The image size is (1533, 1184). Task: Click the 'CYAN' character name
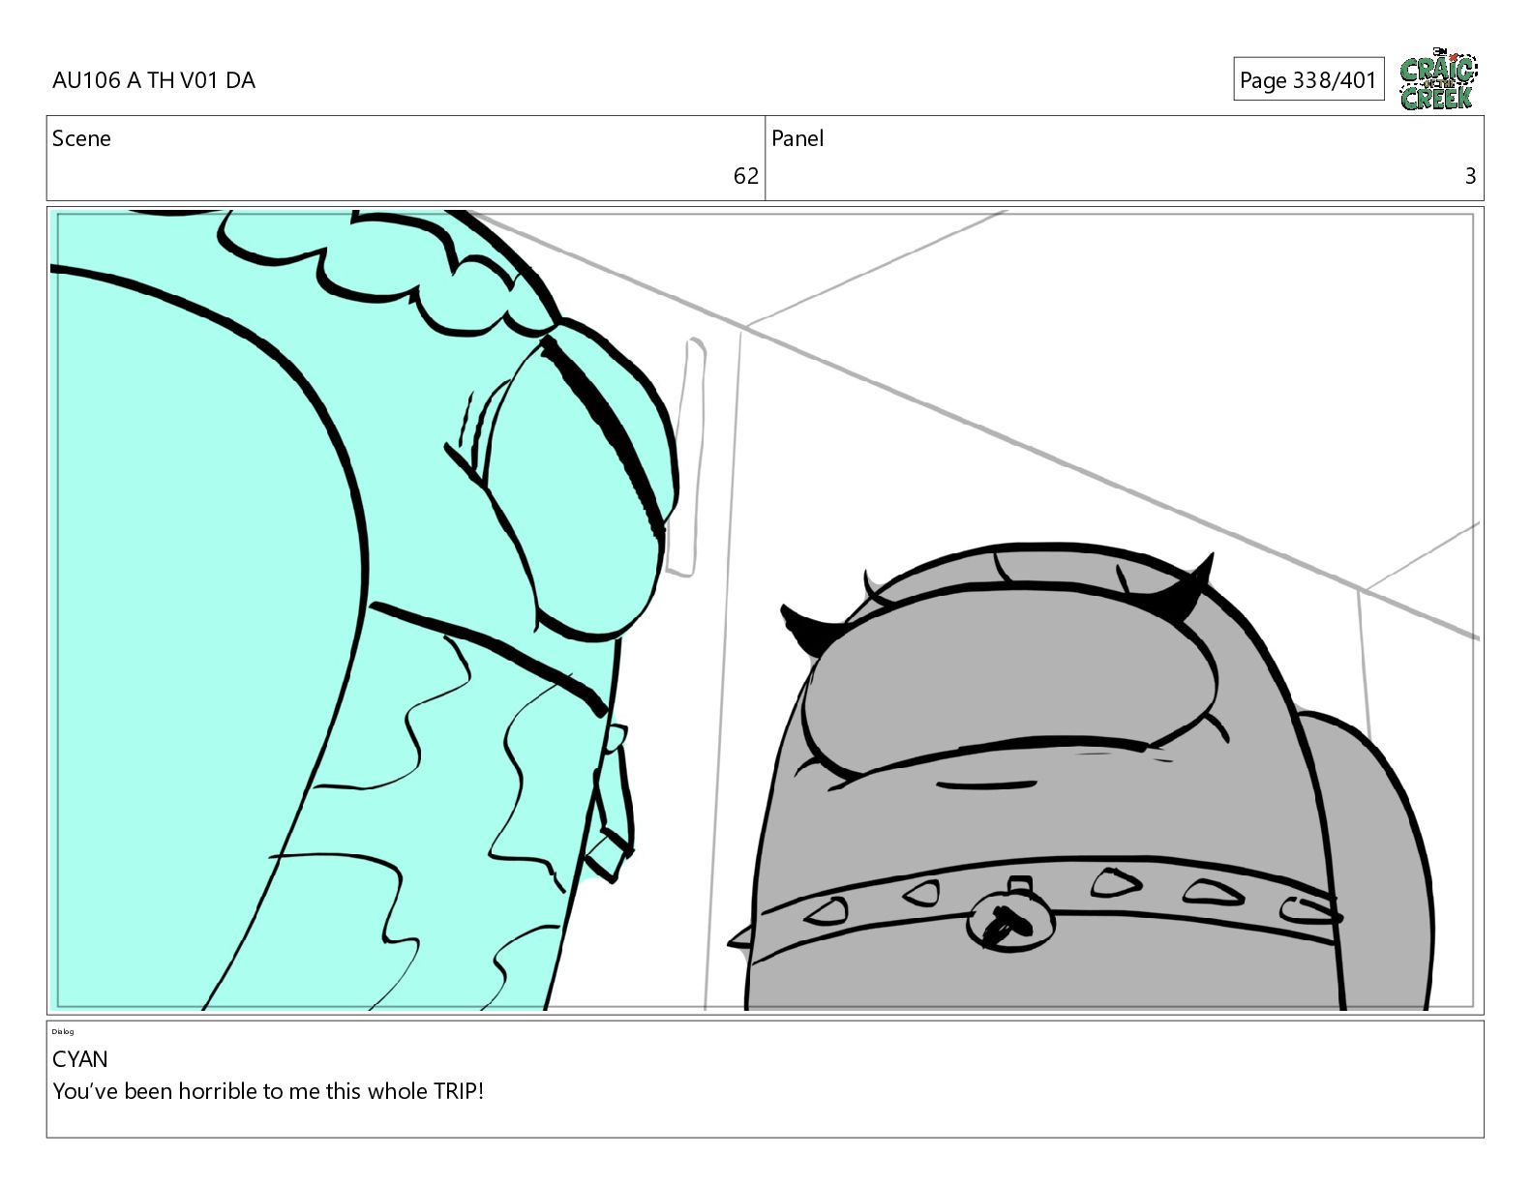coord(80,1059)
